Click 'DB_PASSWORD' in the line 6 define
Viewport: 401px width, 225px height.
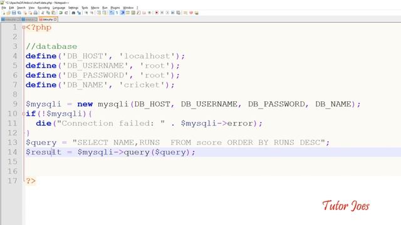click(95, 75)
